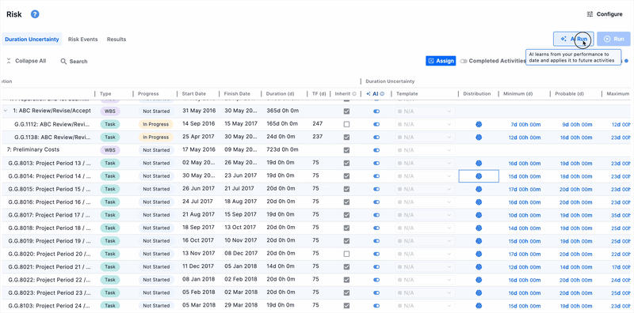Click the Search magnifier icon

63,62
